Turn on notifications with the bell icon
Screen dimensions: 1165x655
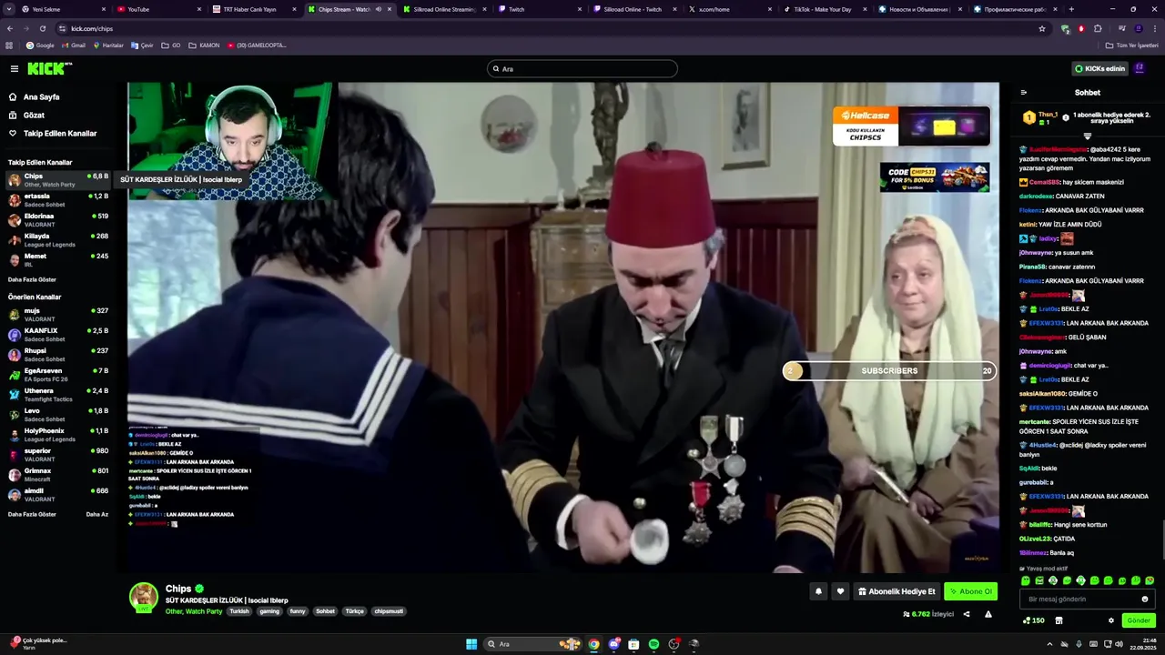818,591
